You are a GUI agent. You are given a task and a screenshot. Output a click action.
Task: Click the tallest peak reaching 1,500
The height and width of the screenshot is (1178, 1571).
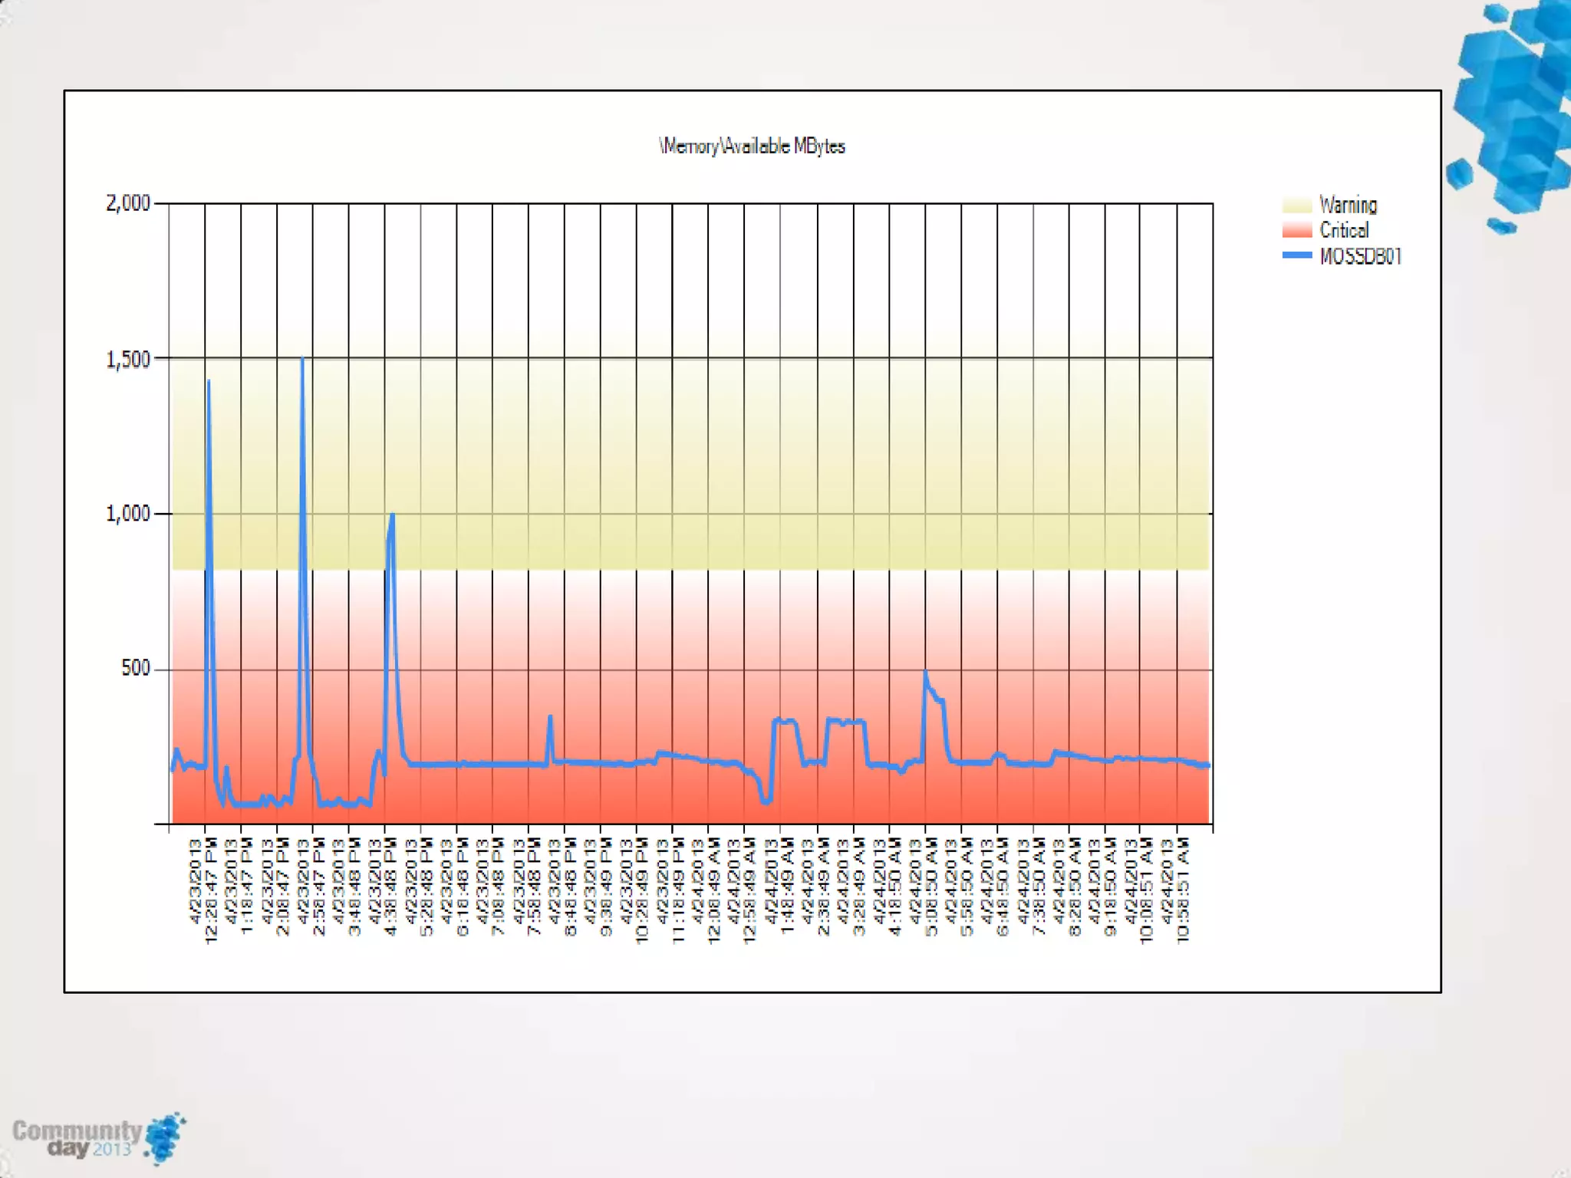click(302, 360)
